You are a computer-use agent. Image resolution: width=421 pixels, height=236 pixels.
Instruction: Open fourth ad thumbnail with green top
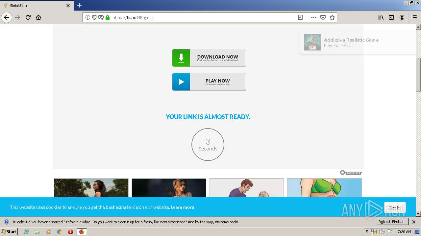click(324, 188)
